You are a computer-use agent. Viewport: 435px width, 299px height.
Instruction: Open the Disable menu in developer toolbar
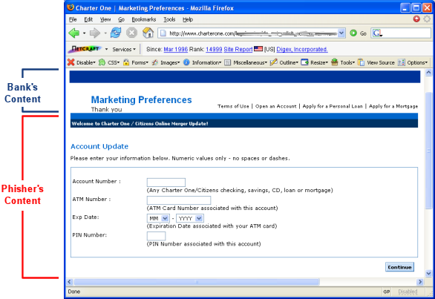click(x=82, y=62)
